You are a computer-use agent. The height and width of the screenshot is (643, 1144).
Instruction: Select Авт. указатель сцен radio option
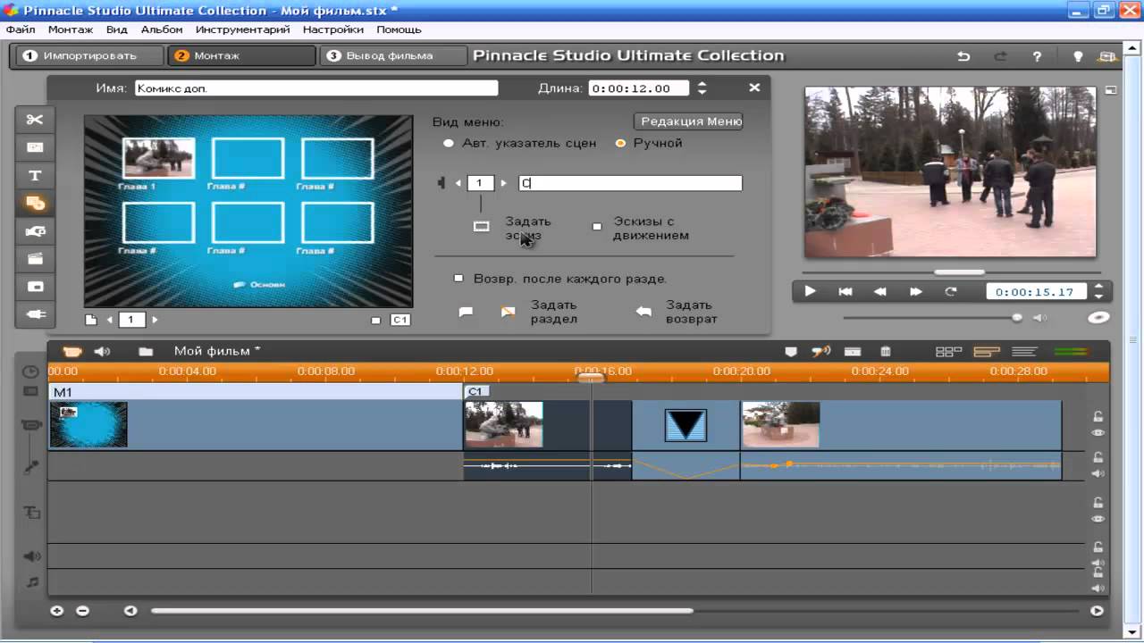449,143
